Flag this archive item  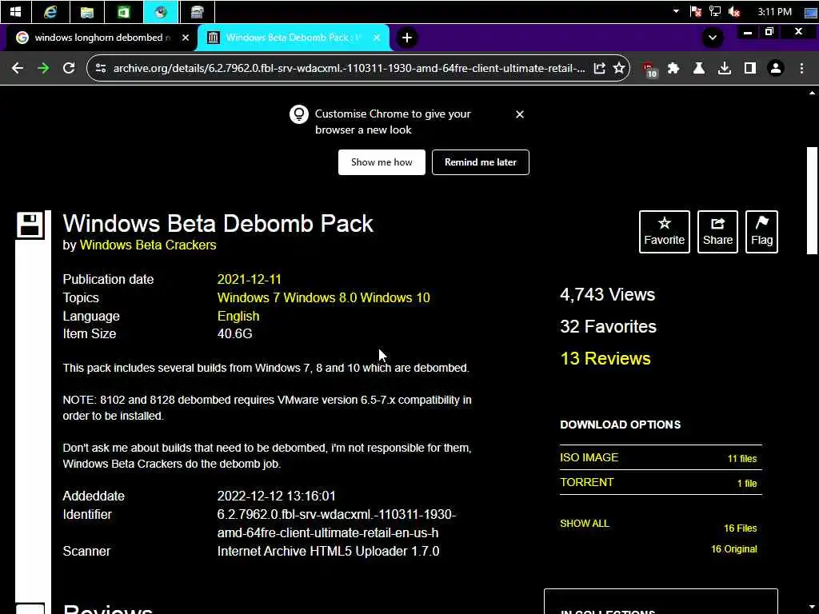tap(761, 232)
